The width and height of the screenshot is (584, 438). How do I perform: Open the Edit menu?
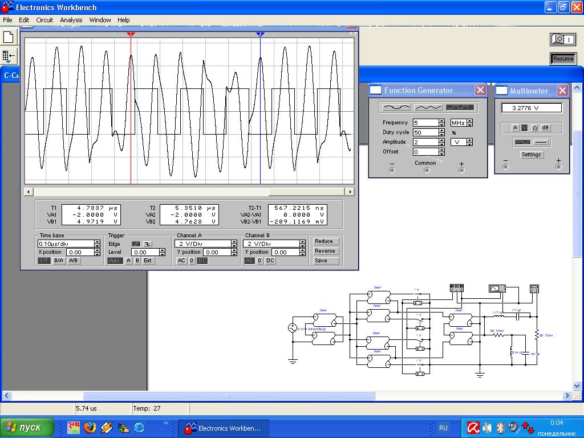[x=24, y=20]
